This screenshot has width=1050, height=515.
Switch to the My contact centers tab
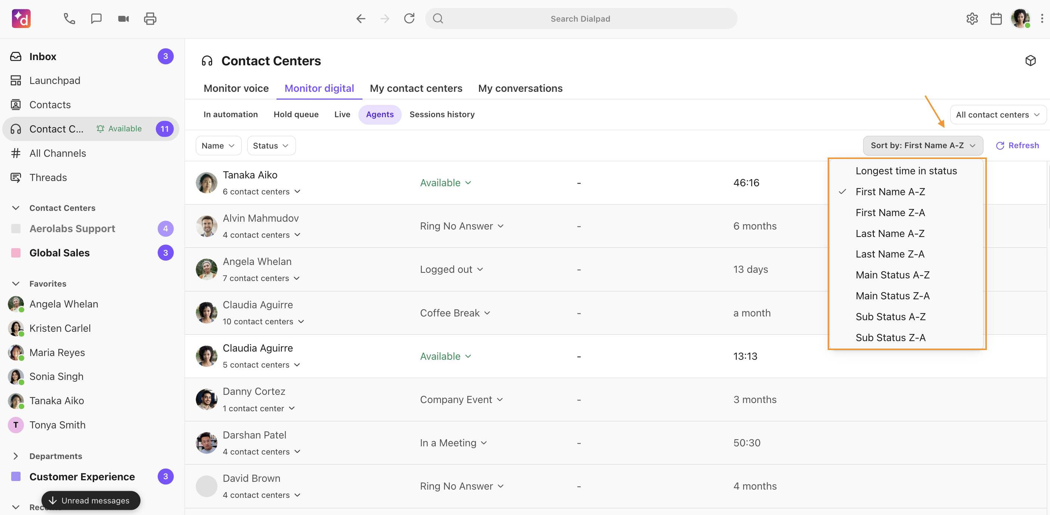click(416, 88)
